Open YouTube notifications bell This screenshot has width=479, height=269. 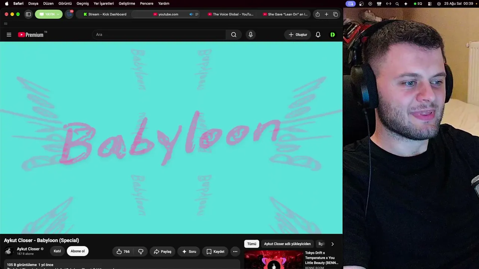pyautogui.click(x=318, y=35)
